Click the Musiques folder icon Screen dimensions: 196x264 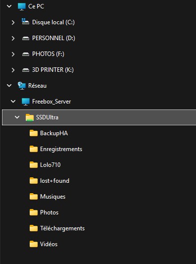[34, 196]
